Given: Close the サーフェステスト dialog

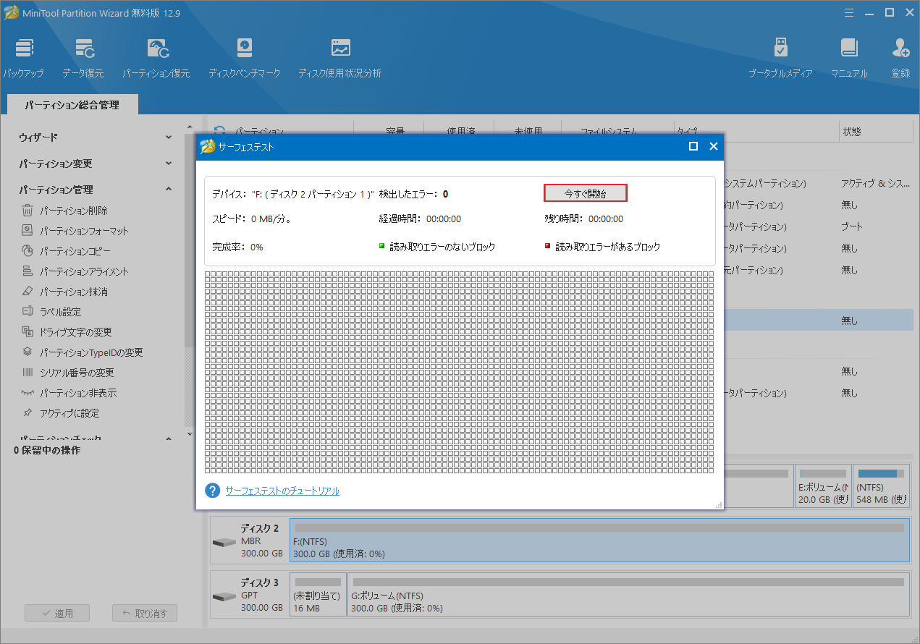Looking at the screenshot, I should click(713, 146).
